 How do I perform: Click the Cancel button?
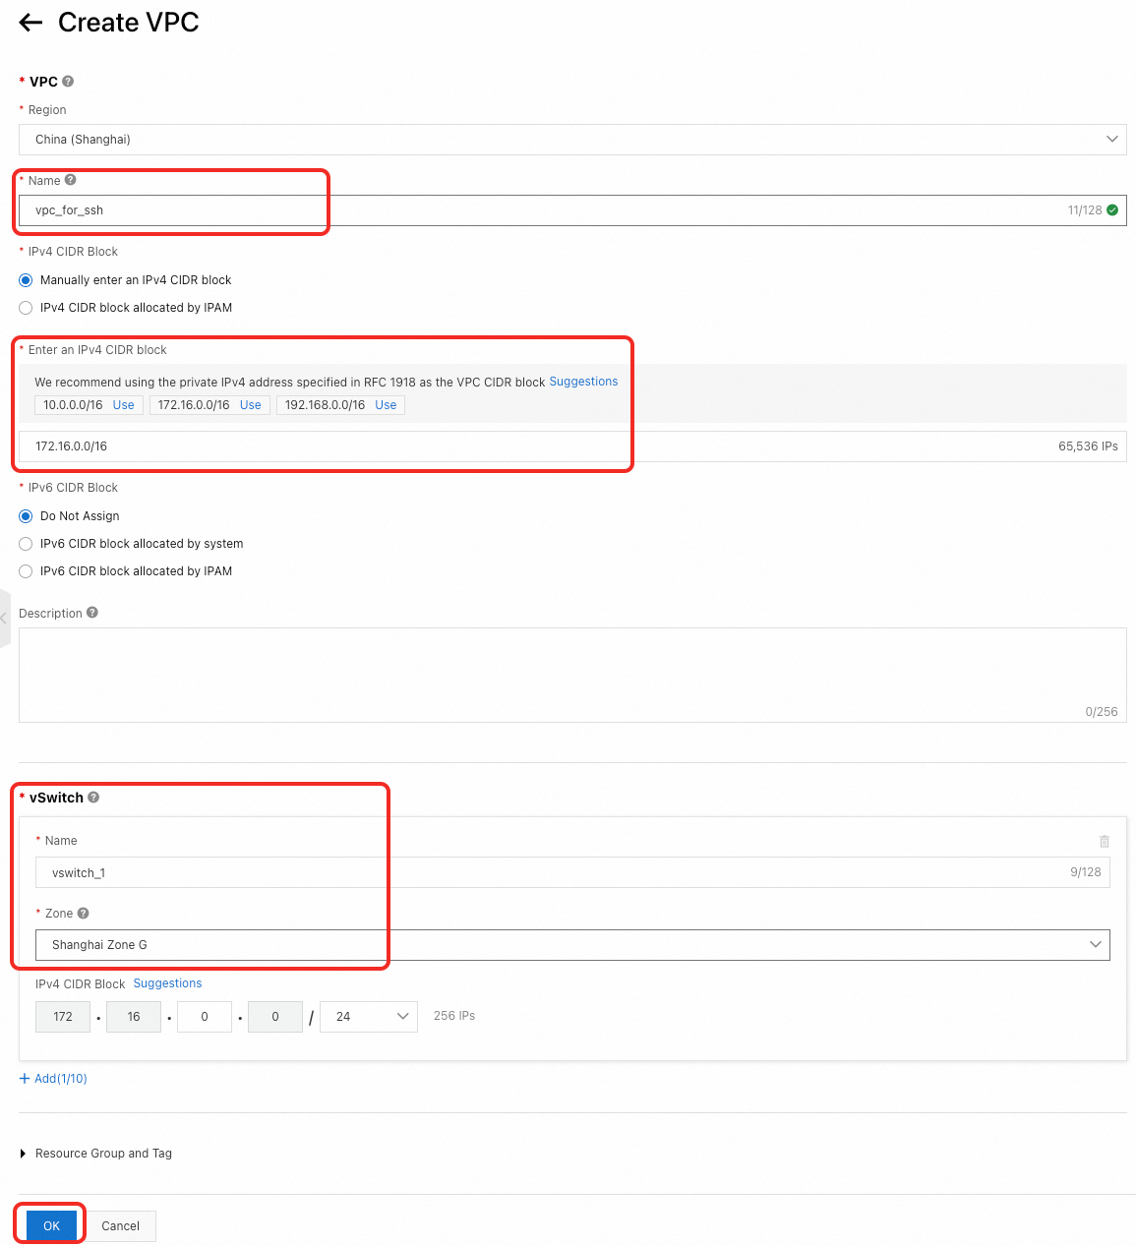pyautogui.click(x=120, y=1226)
